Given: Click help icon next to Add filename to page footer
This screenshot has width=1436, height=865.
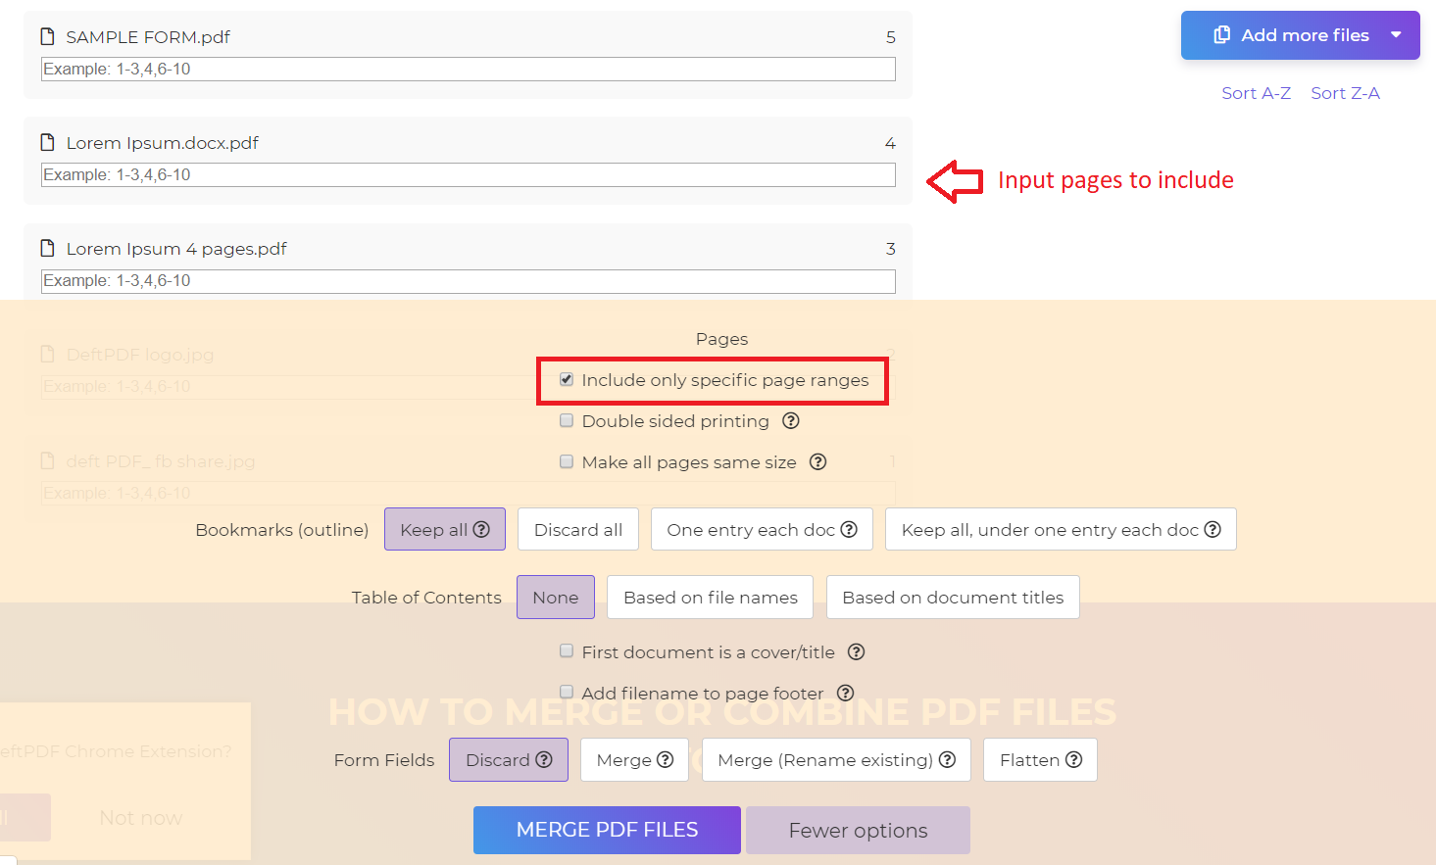Looking at the screenshot, I should coord(846,694).
